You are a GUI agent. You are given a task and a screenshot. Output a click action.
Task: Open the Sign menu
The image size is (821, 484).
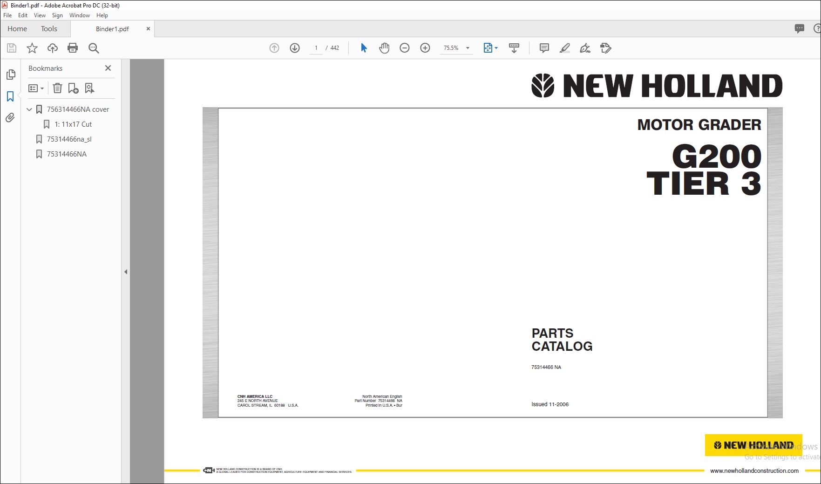coord(57,15)
